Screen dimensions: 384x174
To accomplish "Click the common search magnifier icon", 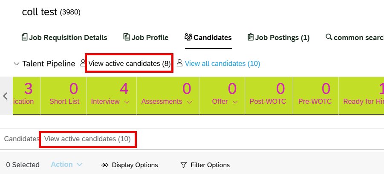I will click(329, 37).
